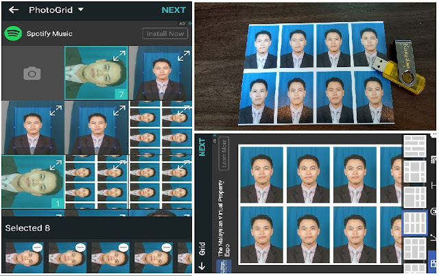Open the Malaysian Virtual Property Expo ad text
Viewport: 439px width, 276px height.
point(224,218)
